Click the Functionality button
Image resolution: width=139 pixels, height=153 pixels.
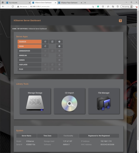(68, 136)
